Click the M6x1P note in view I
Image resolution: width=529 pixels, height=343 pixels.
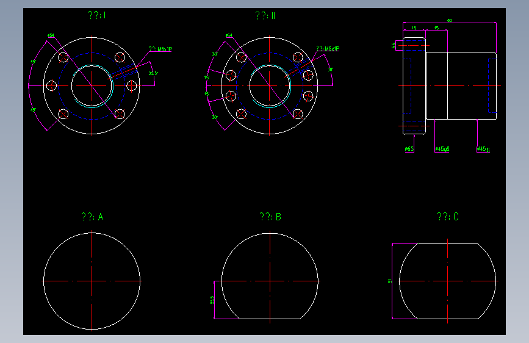pyautogui.click(x=160, y=49)
